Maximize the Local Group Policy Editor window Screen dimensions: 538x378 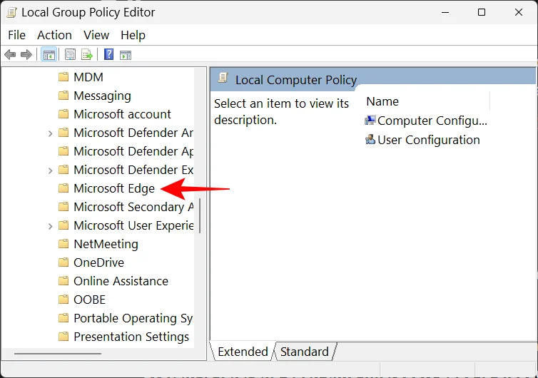click(x=482, y=12)
